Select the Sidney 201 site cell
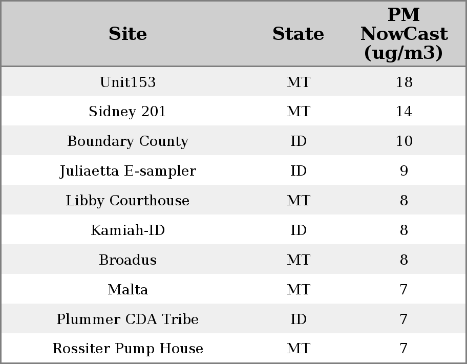This screenshot has height=364, width=467. tap(128, 112)
